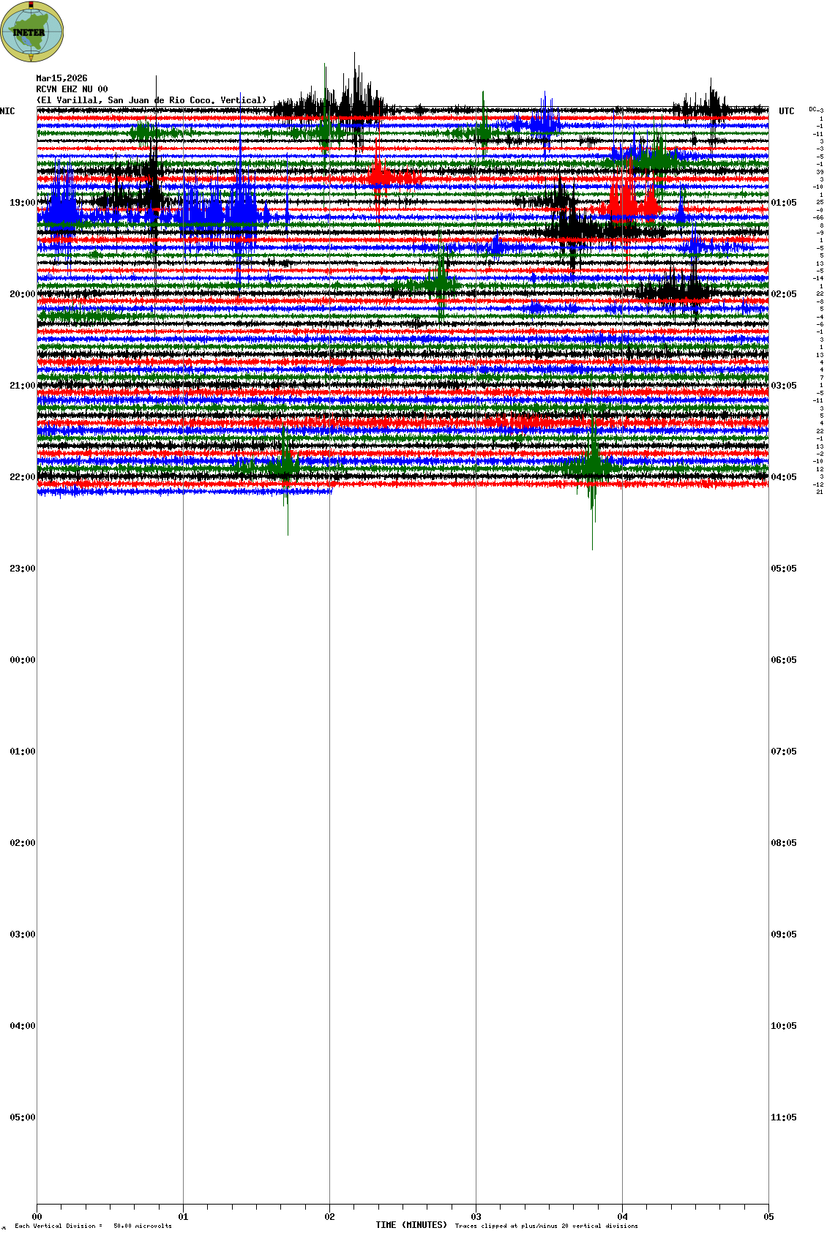This screenshot has width=827, height=1236.
Task: Click the TIME (MINUTES) axis label
Action: click(411, 1225)
